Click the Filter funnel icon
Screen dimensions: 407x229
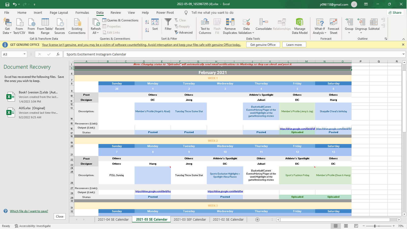(x=168, y=22)
